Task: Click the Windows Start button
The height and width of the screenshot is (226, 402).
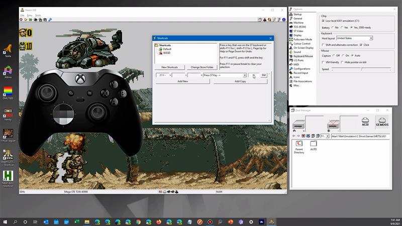Action: click(x=5, y=222)
